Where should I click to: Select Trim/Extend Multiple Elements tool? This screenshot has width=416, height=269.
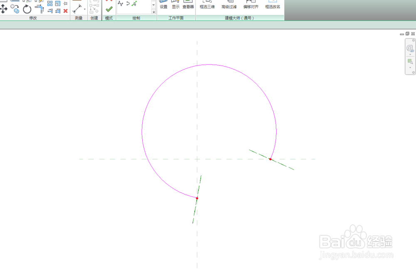pos(57,11)
